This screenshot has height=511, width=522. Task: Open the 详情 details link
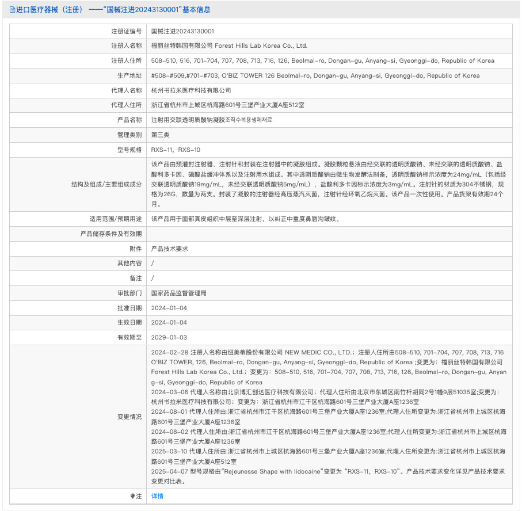point(157,496)
